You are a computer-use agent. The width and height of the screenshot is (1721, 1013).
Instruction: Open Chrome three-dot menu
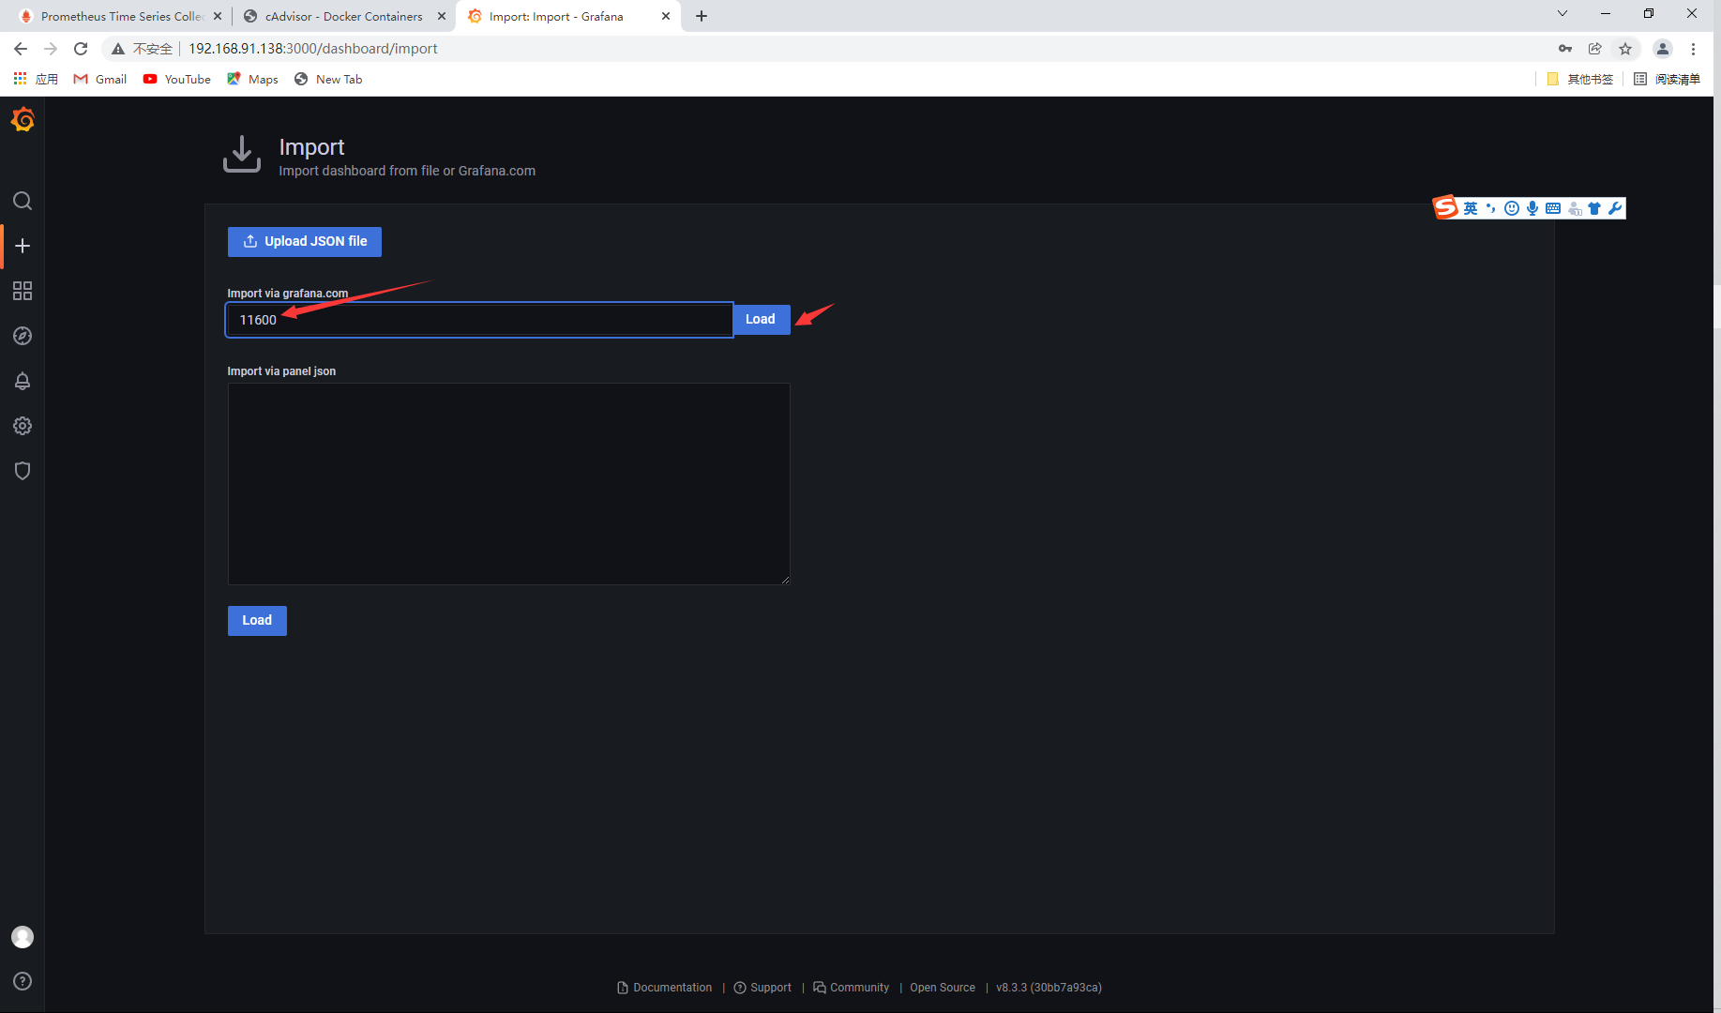[1693, 49]
